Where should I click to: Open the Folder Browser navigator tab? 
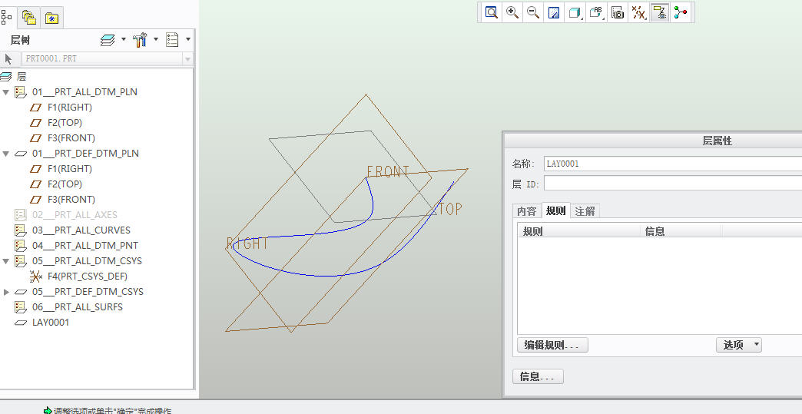[x=29, y=18]
